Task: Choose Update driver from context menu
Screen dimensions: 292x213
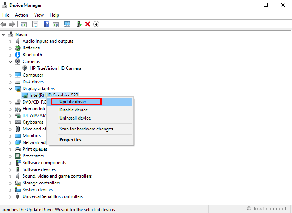Action: click(90, 102)
